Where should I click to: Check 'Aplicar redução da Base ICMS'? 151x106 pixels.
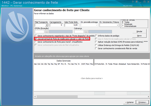[96, 42]
